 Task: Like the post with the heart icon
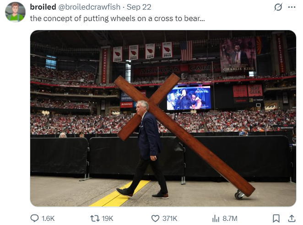pyautogui.click(x=155, y=219)
